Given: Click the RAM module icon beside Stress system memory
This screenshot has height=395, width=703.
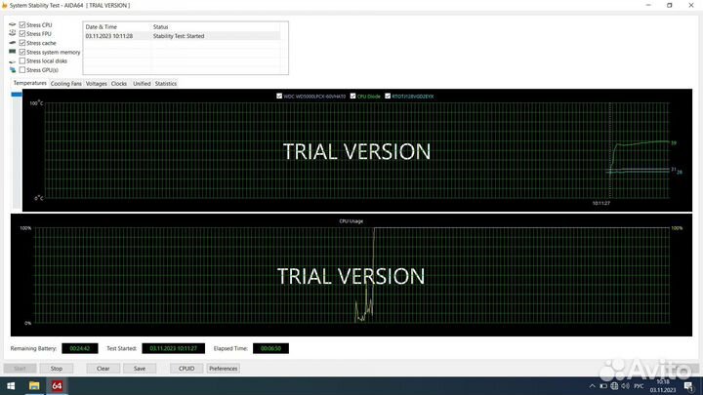Looking at the screenshot, I should [x=12, y=52].
